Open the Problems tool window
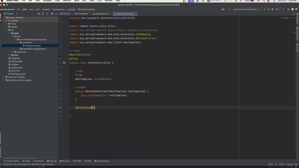 pos(38,161)
